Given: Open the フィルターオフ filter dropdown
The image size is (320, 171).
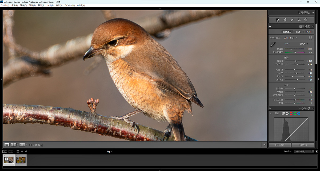Looking at the screenshot, I should [304, 152].
